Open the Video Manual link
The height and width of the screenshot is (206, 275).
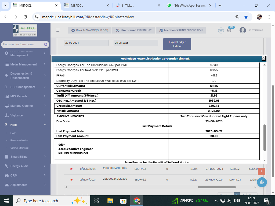[x=19, y=148]
